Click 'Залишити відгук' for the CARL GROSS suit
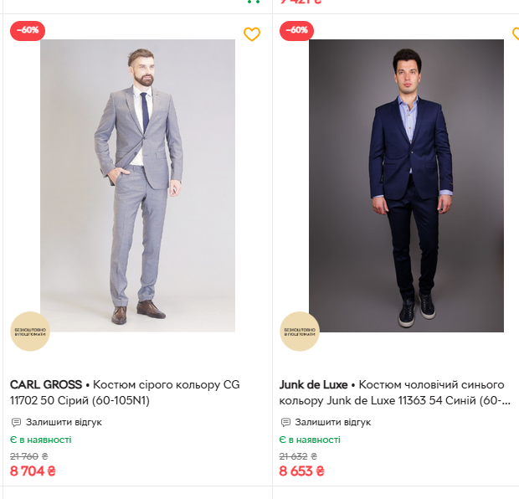The image size is (519, 499). [x=64, y=422]
